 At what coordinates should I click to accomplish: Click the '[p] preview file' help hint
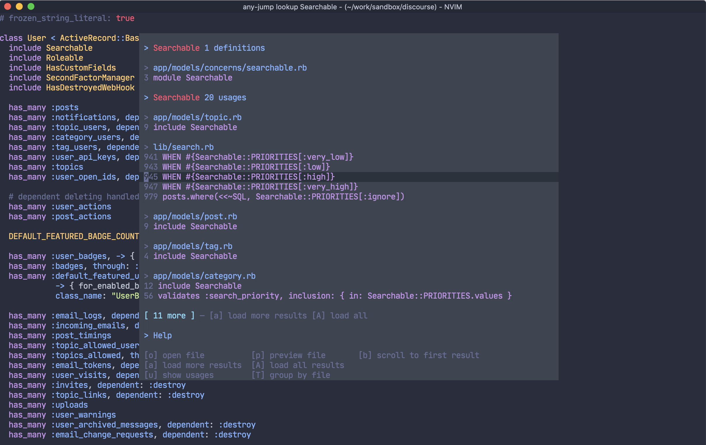pyautogui.click(x=288, y=355)
